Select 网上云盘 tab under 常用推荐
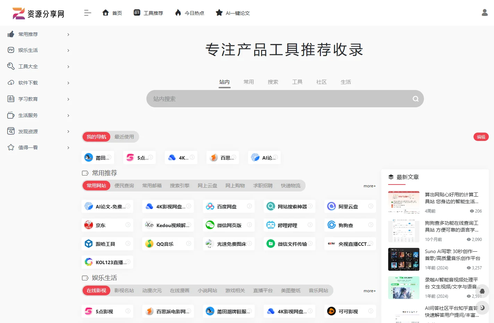 point(207,186)
